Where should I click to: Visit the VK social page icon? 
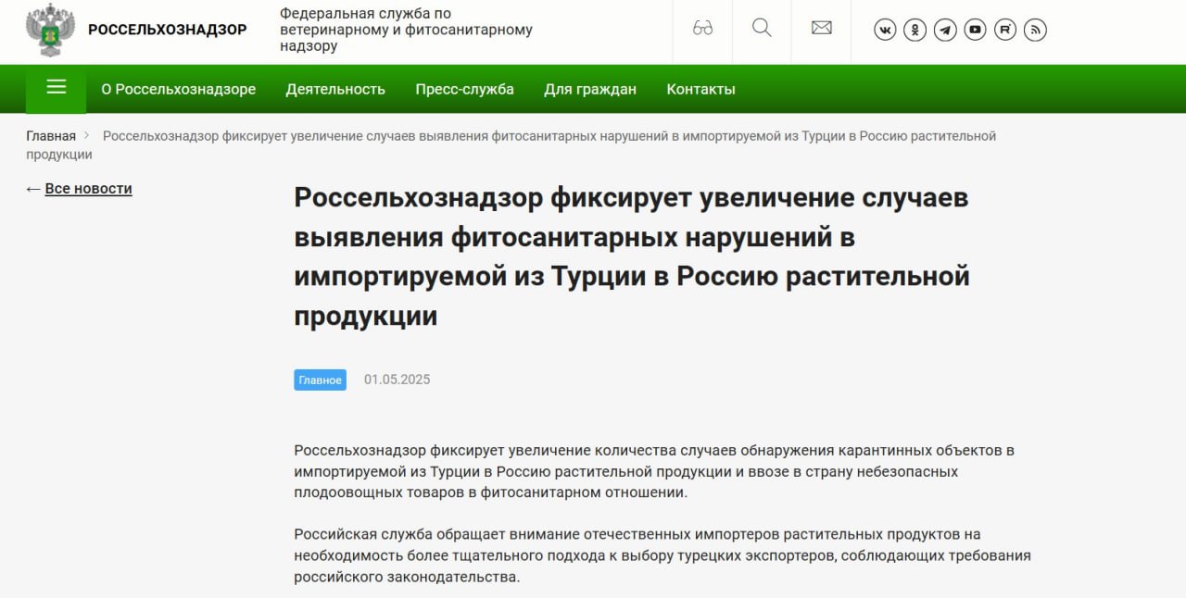[885, 30]
